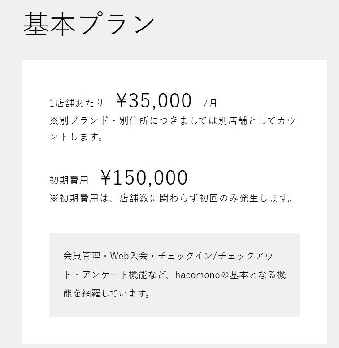339x348 pixels.
Task: Click the ¥150,000 initial cost amount
Action: [144, 177]
